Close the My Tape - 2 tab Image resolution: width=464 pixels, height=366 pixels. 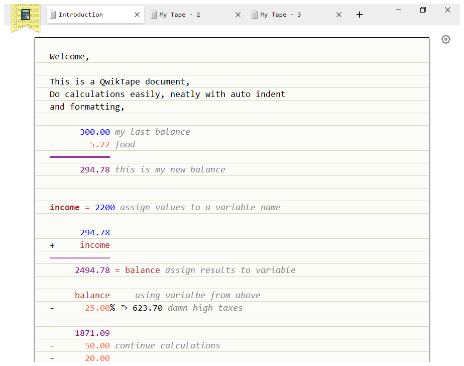(238, 15)
